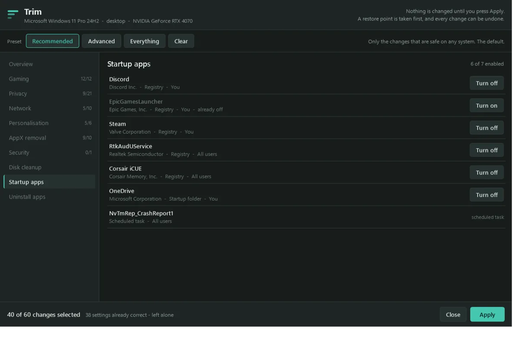Select the Advanced preset

click(101, 41)
